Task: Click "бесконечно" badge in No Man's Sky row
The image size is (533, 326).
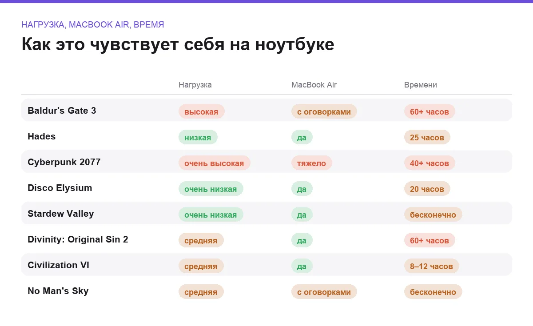Action: click(433, 292)
